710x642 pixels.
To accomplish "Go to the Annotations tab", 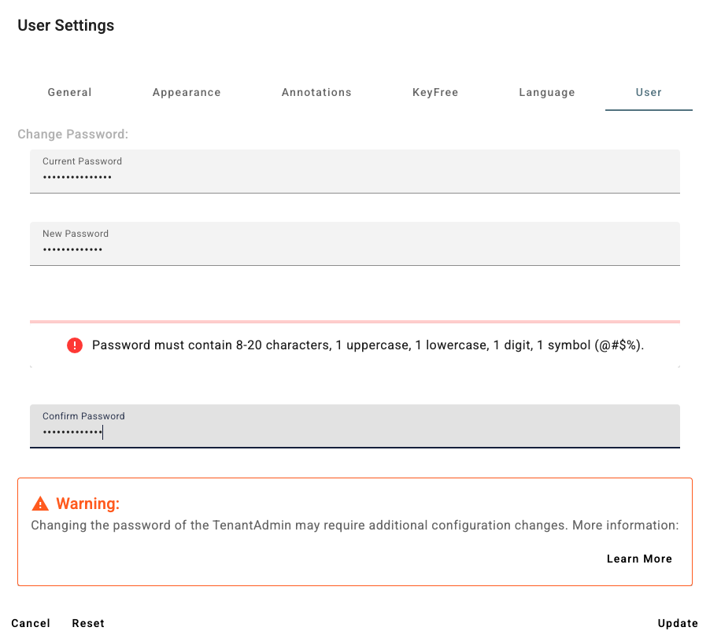I will [x=316, y=93].
